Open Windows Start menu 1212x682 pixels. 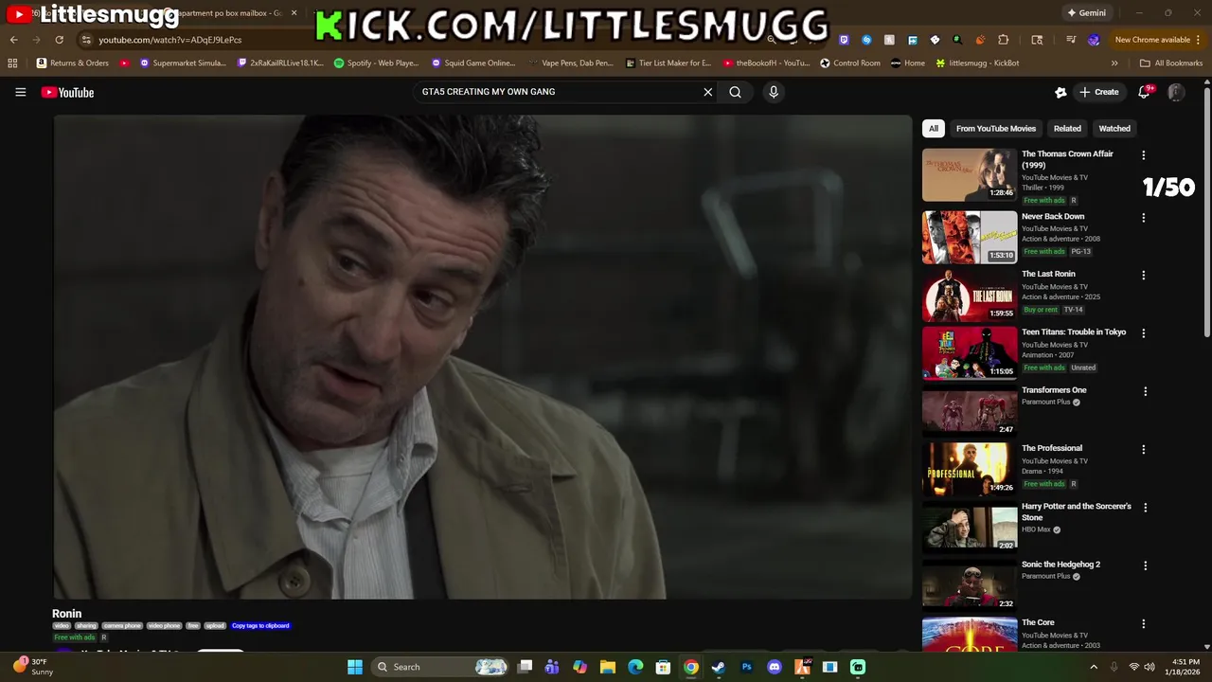[x=355, y=667]
